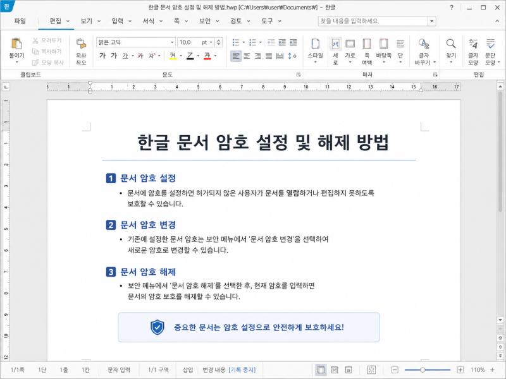Image resolution: width=506 pixels, height=379 pixels.
Task: Open the 파일 menu
Action: 20,21
